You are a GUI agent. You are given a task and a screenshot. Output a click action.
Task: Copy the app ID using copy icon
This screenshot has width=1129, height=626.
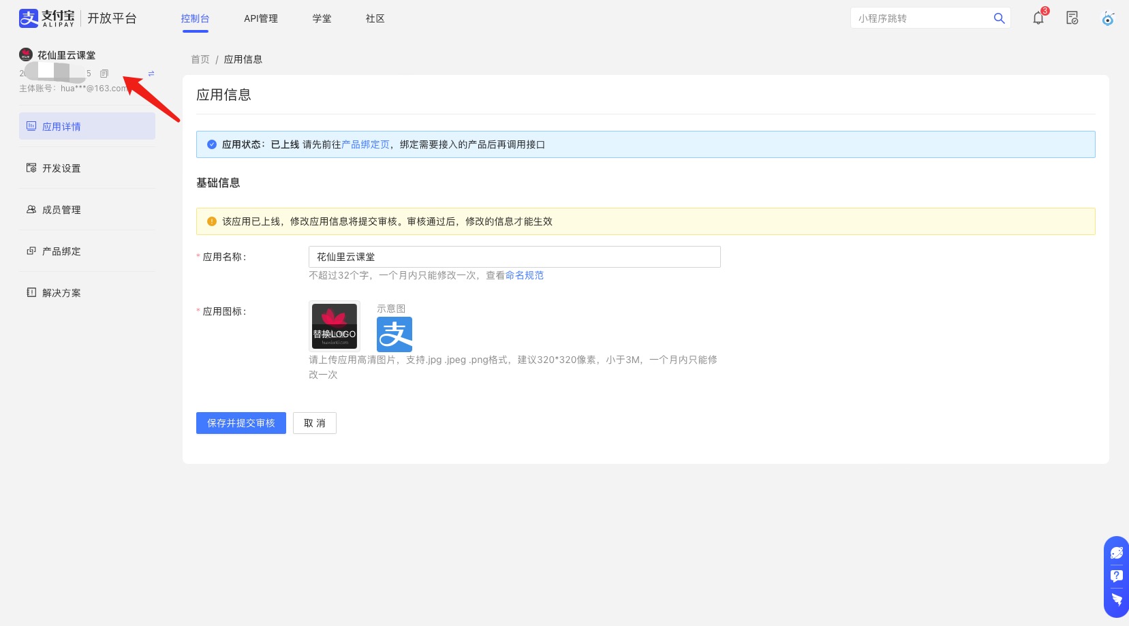pos(104,74)
